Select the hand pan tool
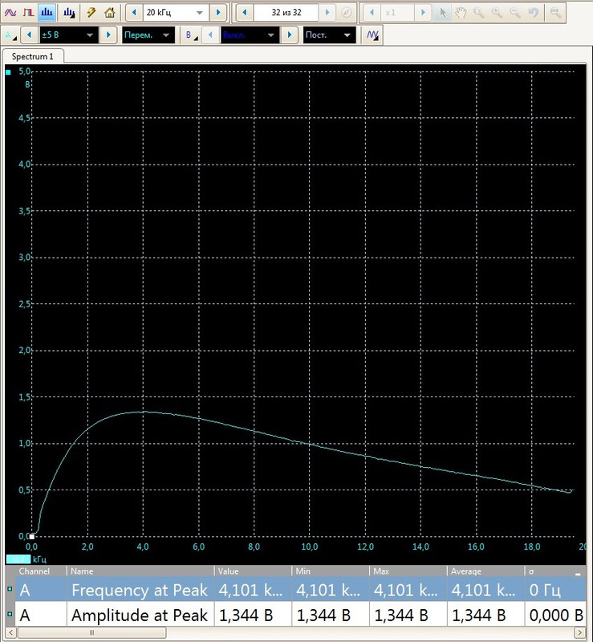The width and height of the screenshot is (593, 642). coord(461,13)
